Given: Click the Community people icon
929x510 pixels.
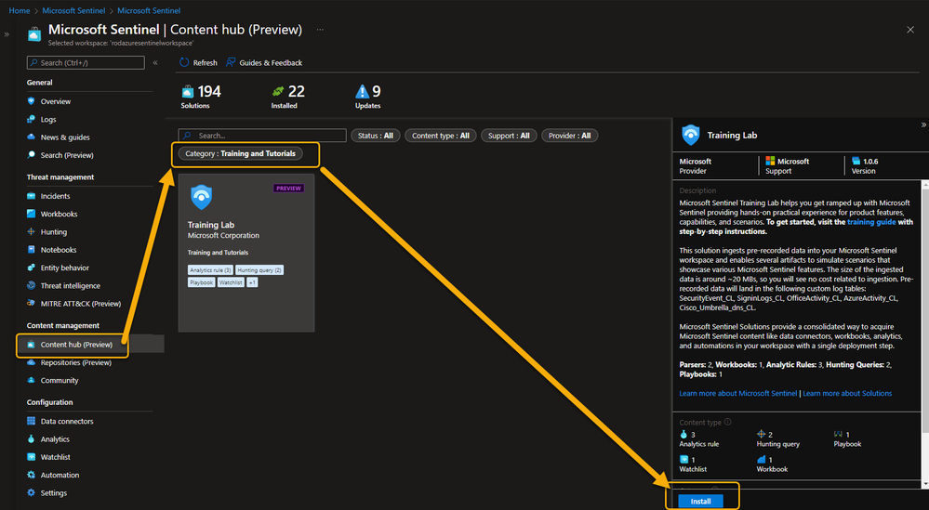Looking at the screenshot, I should (32, 380).
